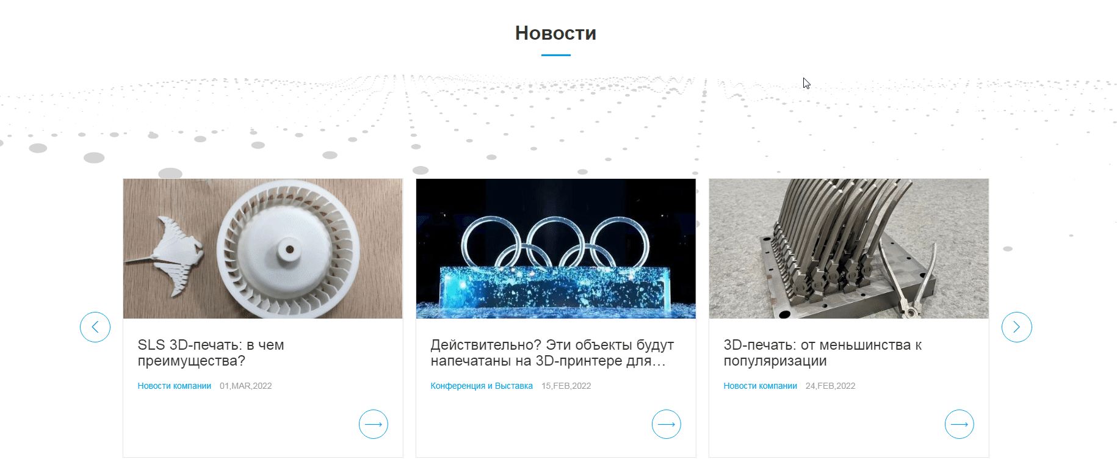The height and width of the screenshot is (473, 1117).
Task: Select Новости компании tag under SLS article
Action: [175, 386]
